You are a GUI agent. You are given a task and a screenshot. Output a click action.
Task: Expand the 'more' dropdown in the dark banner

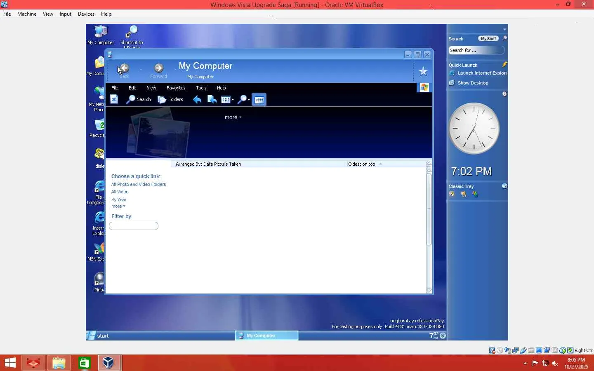[x=233, y=117]
